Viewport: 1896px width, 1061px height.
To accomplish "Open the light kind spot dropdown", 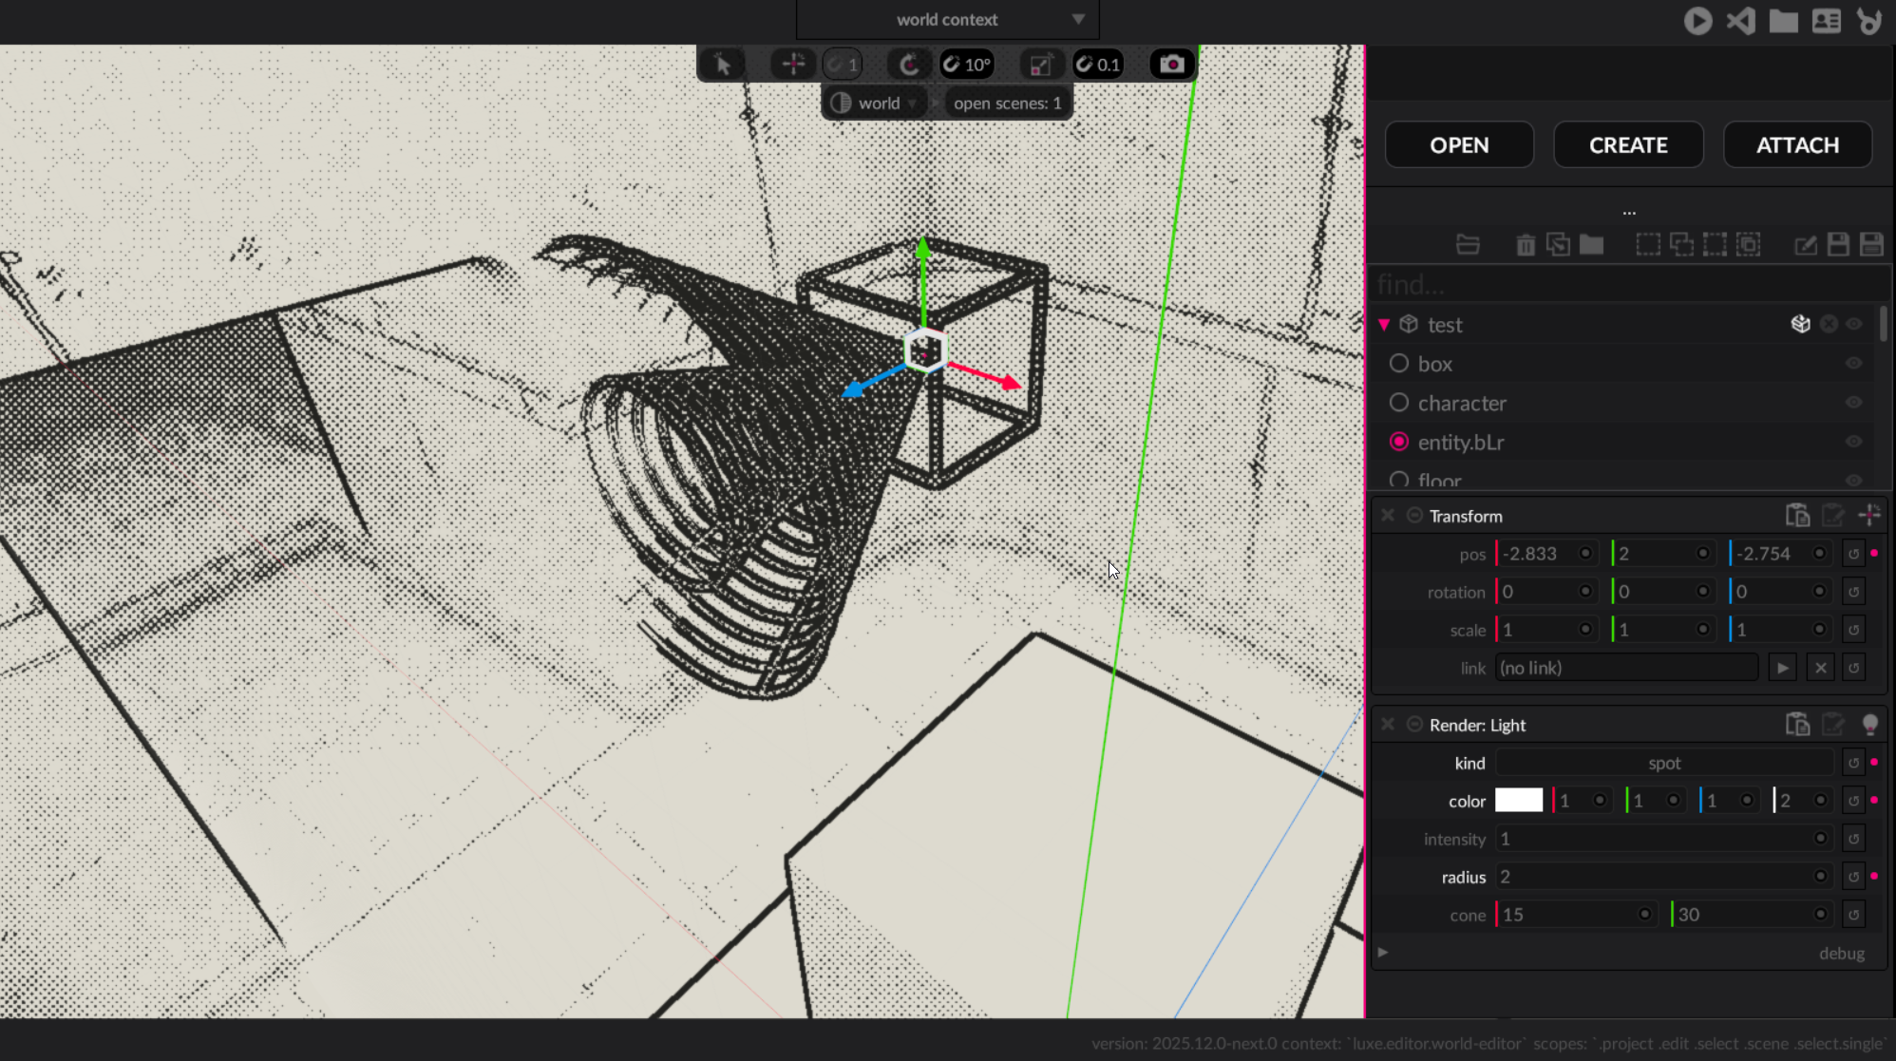I will point(1663,763).
